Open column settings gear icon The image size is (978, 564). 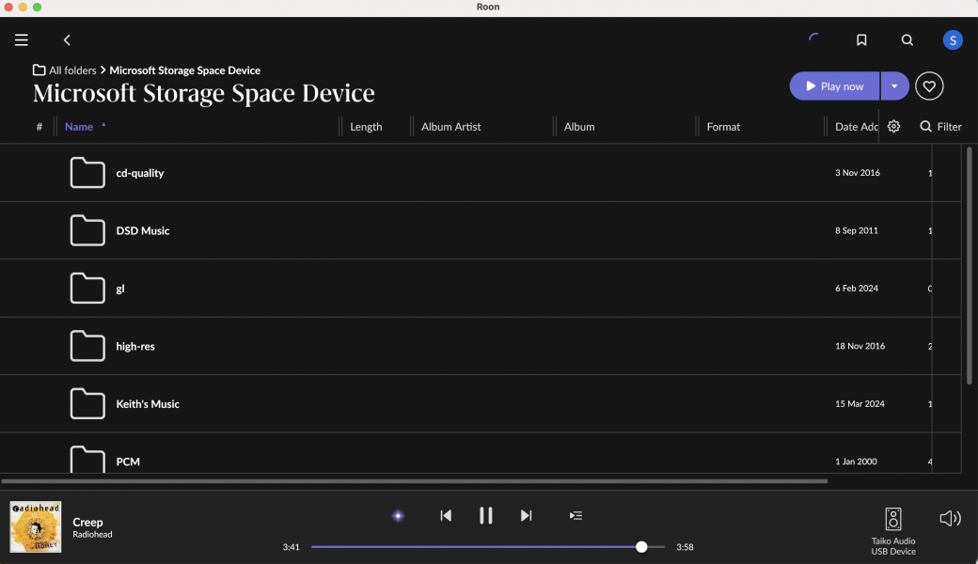[893, 127]
